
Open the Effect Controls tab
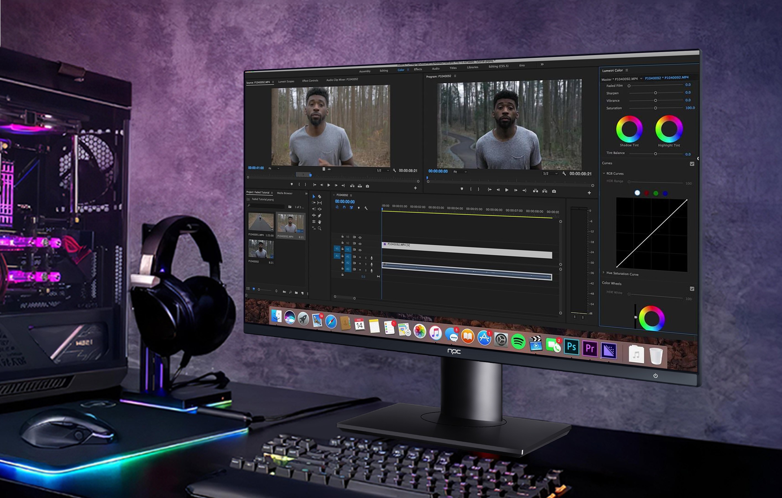[x=310, y=81]
